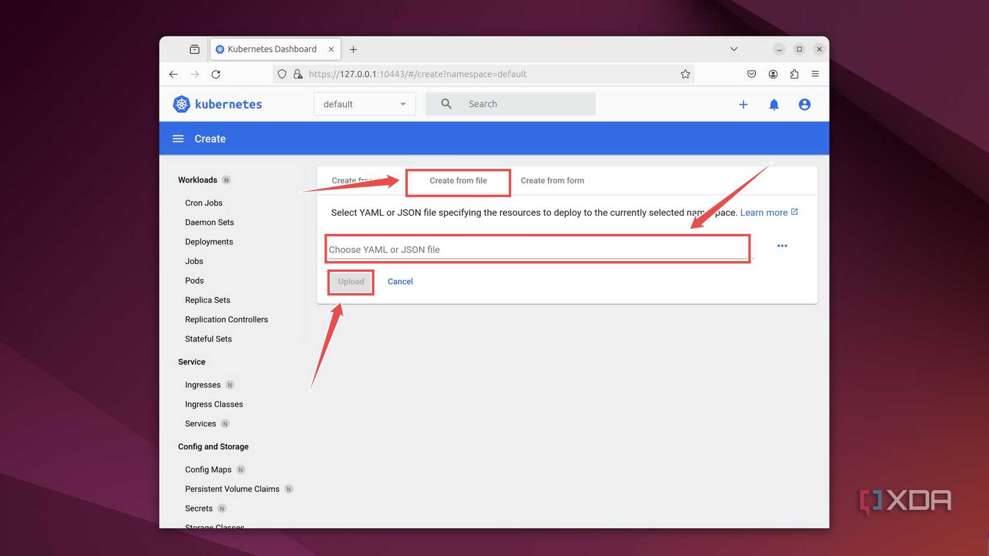Image resolution: width=989 pixels, height=556 pixels.
Task: Click the Choose YAML or JSON file field
Action: click(538, 249)
